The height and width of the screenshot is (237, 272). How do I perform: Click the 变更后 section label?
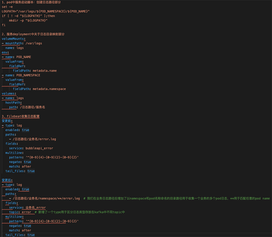[6, 180]
